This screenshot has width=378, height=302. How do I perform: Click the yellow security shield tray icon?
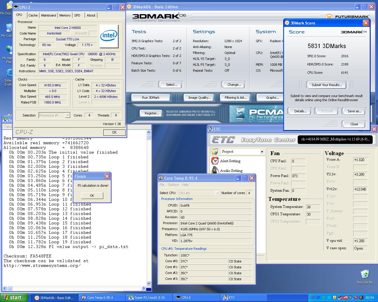click(335, 298)
